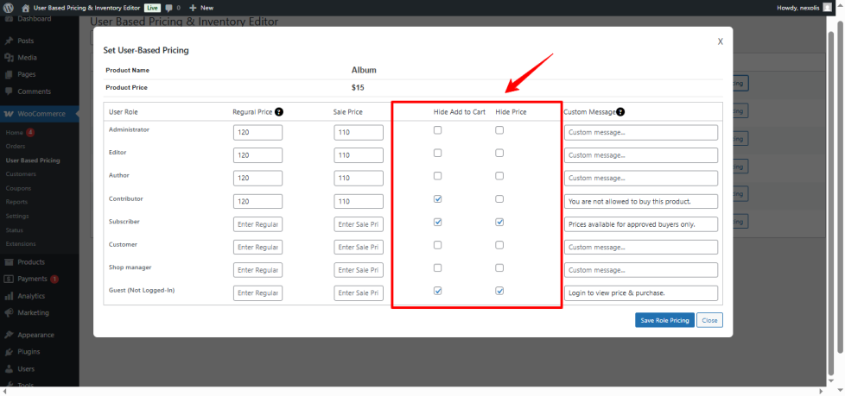Enable Hide Price for Shop manager

(x=499, y=267)
